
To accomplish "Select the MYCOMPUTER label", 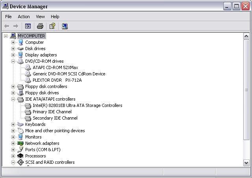I will tap(31, 36).
